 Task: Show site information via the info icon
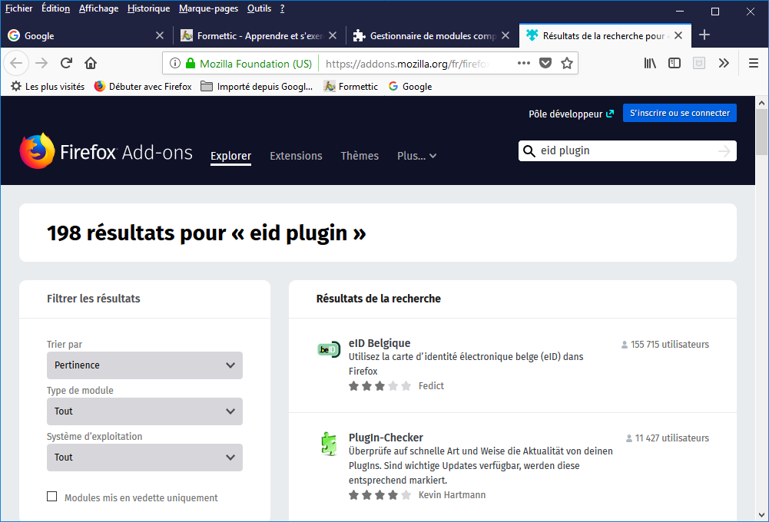[x=174, y=63]
